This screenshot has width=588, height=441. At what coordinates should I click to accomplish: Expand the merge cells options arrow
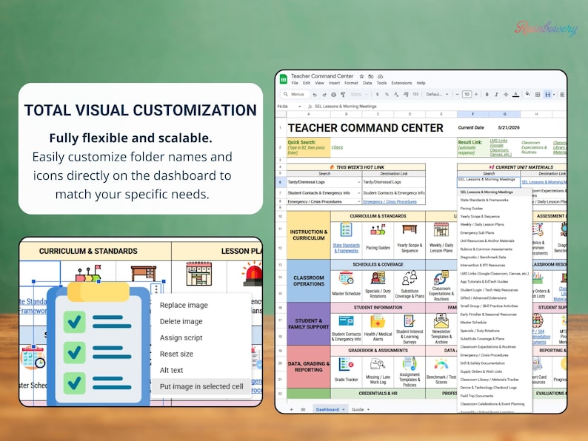coord(554,95)
